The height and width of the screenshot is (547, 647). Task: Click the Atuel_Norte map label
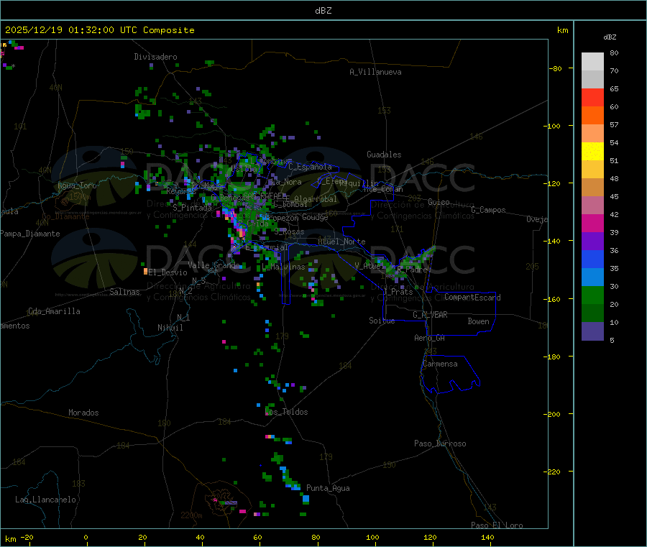pos(341,242)
